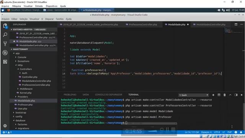
Task: Switch to the PROBLEMAS panel tab
Action: pos(70,95)
